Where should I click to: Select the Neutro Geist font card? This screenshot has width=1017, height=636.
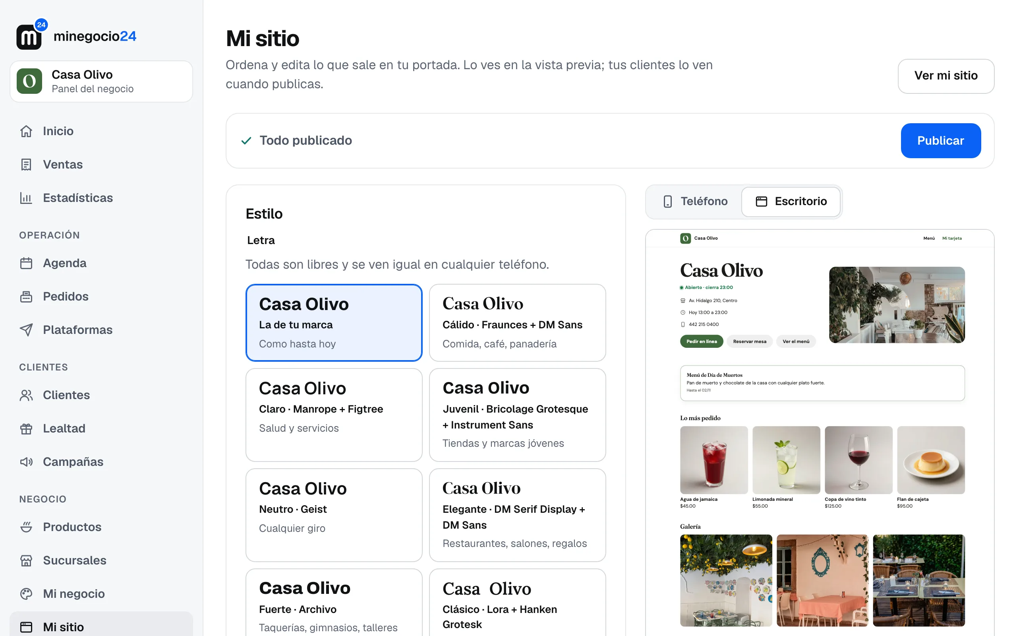tap(334, 515)
